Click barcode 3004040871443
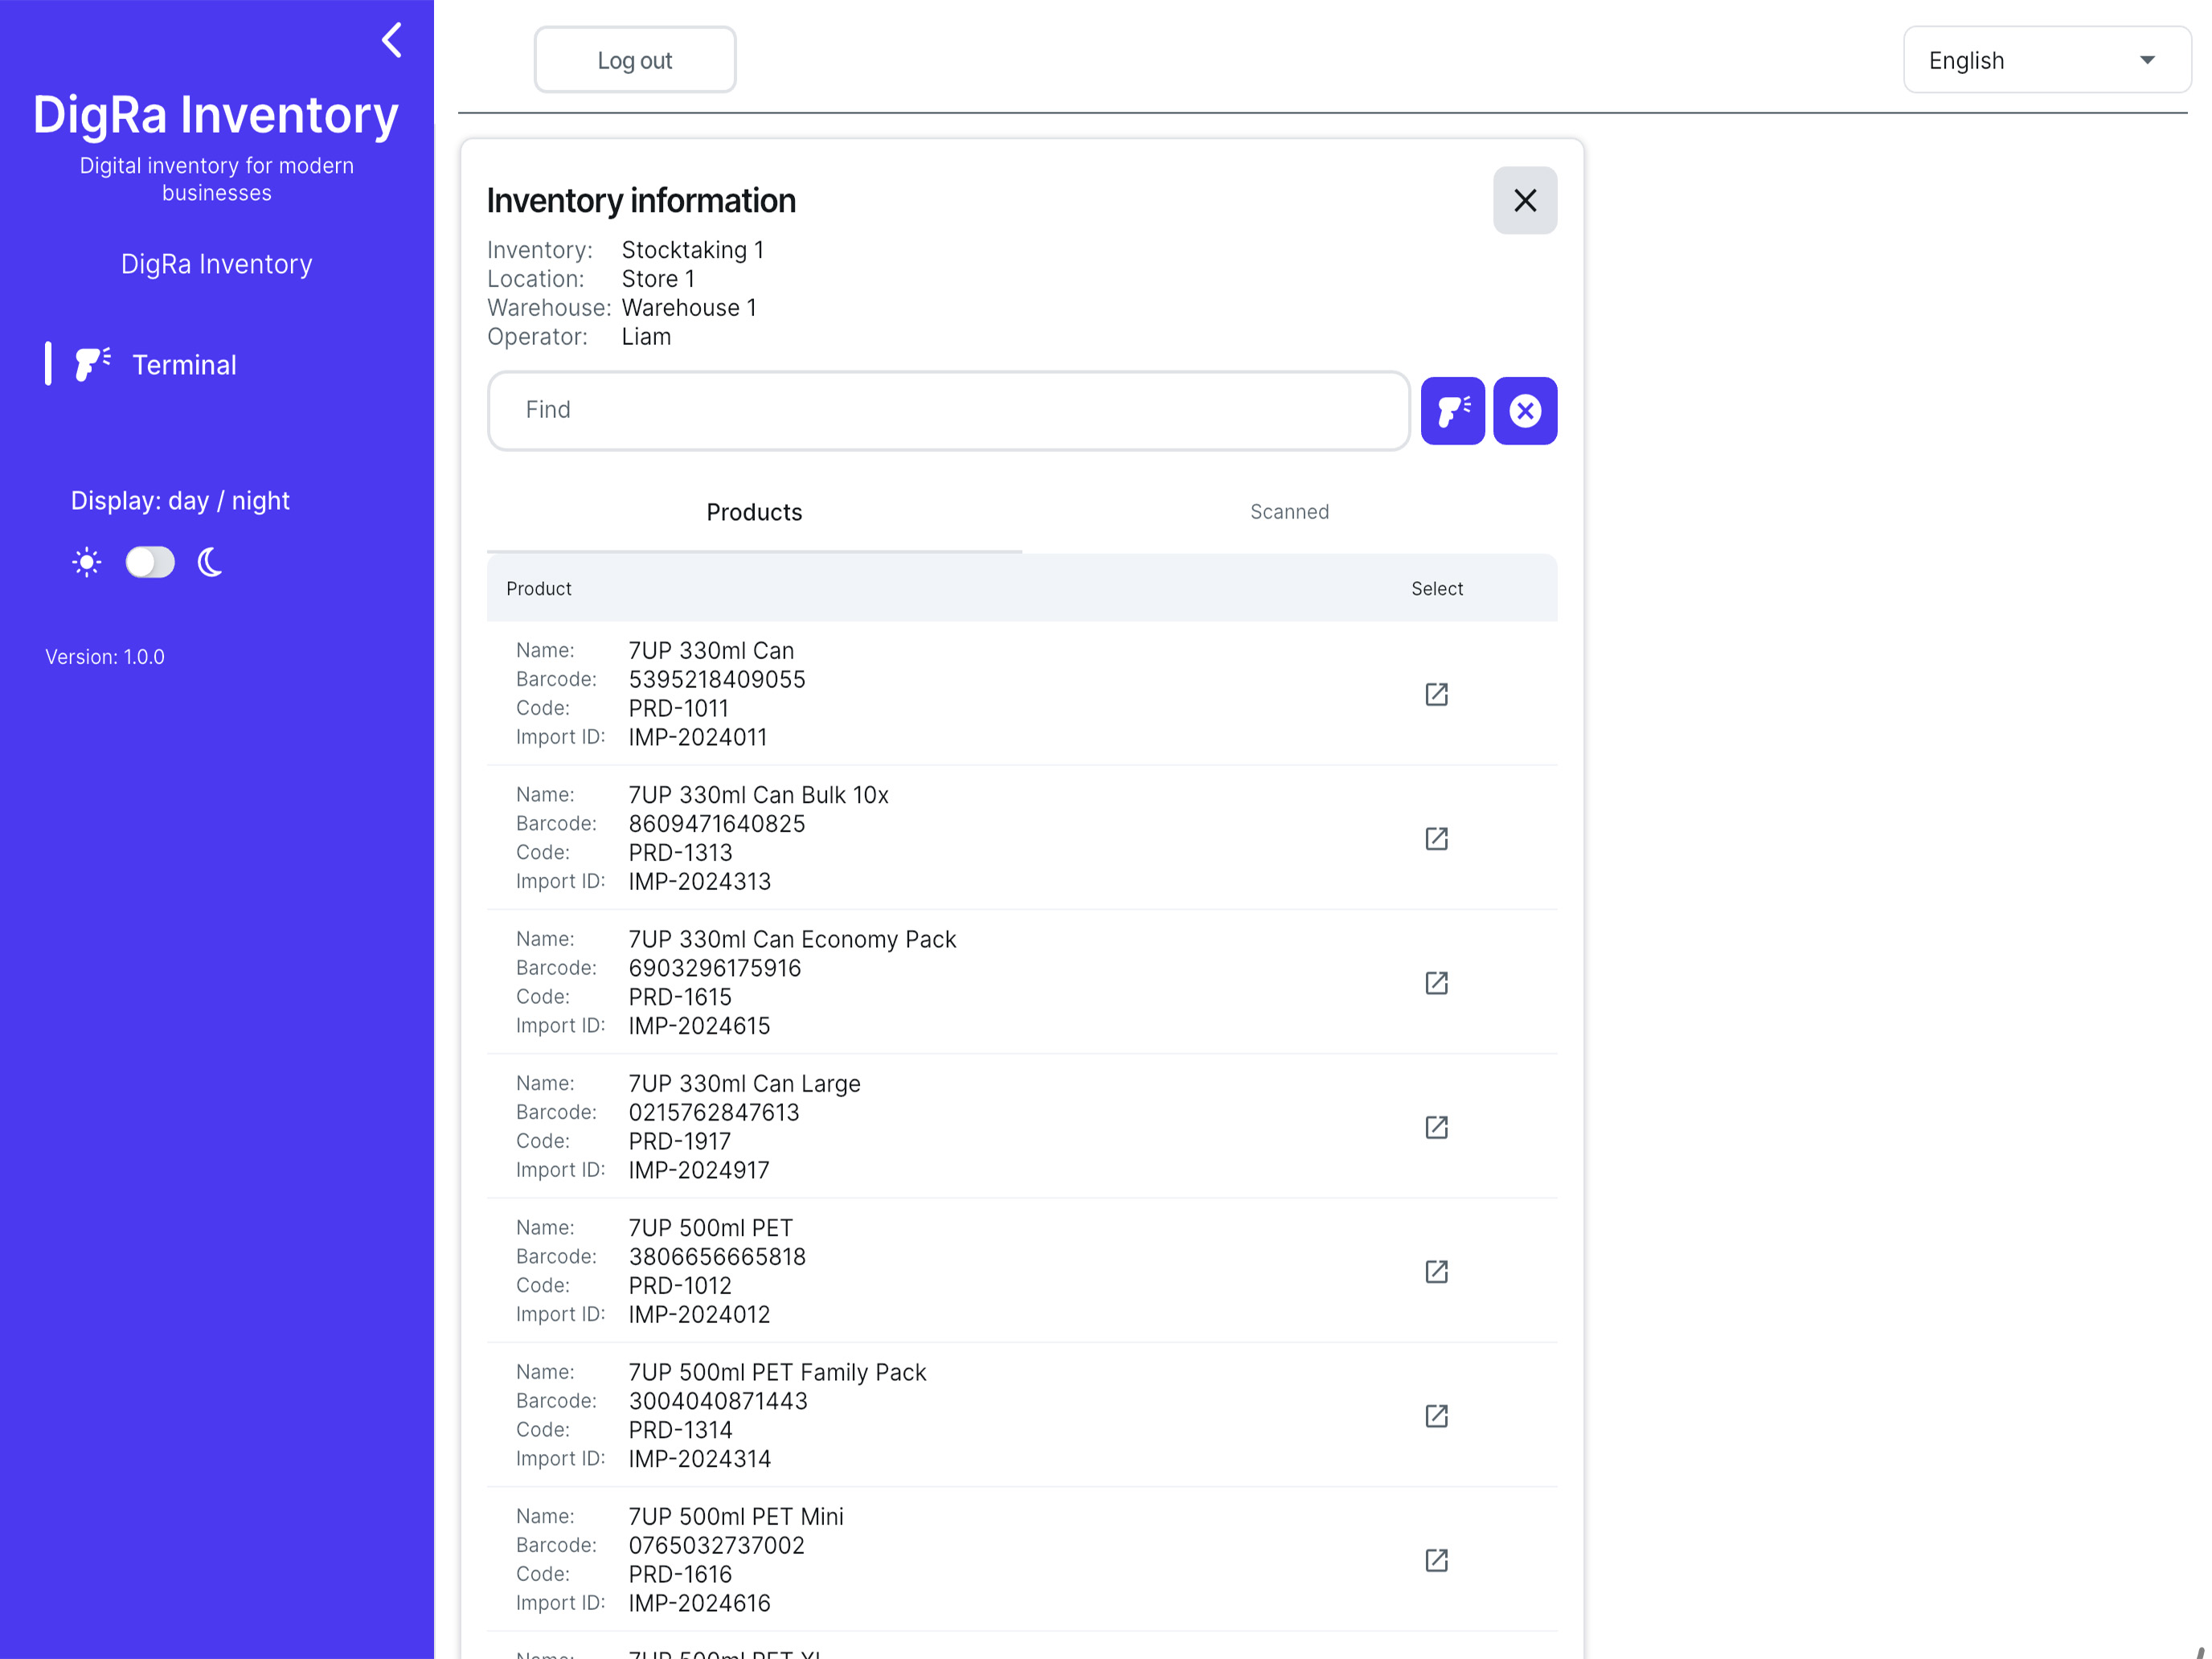This screenshot has width=2212, height=1659. [718, 1401]
